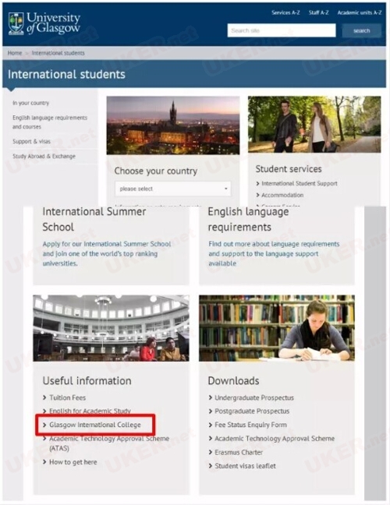Open Student visas leaflet download

pyautogui.click(x=245, y=466)
